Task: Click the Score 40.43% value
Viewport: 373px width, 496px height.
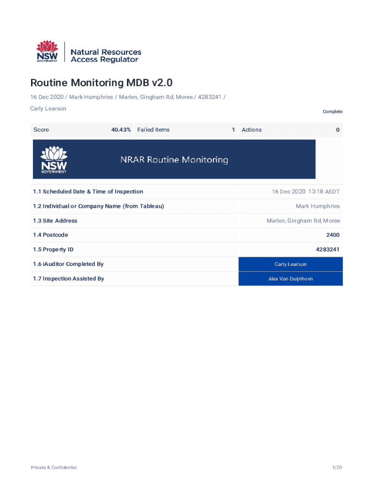Action: [121, 130]
